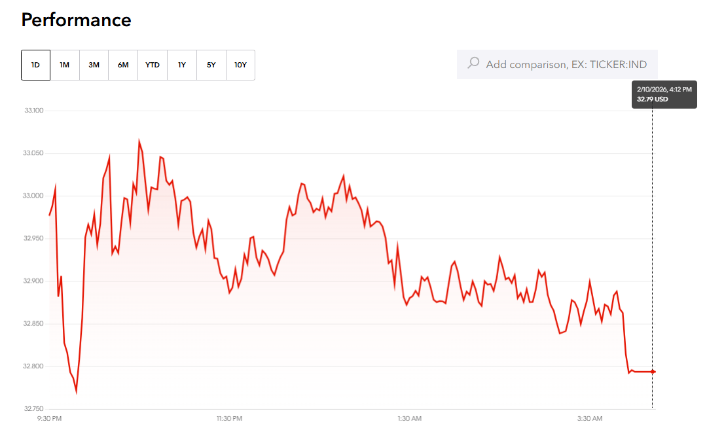Click the search magnifier icon
Screen dimensions: 707x443
click(x=472, y=64)
